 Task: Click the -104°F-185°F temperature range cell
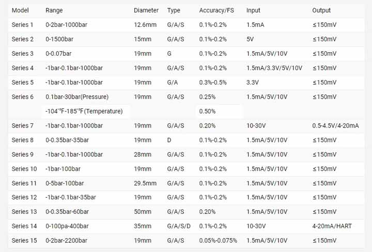(84, 111)
